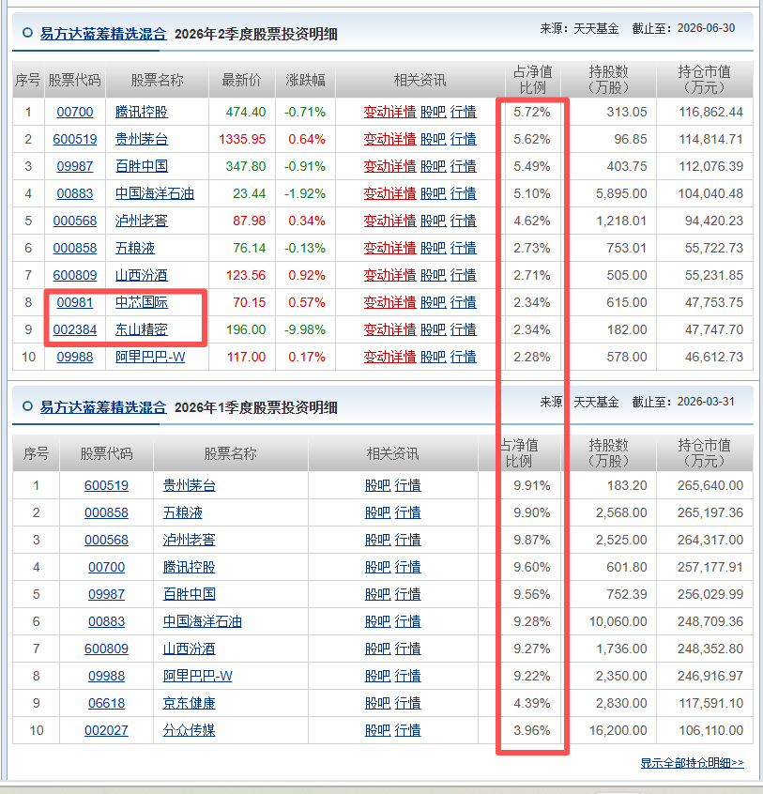
Task: Open the 中芯国际 stock name link
Action: 142,303
